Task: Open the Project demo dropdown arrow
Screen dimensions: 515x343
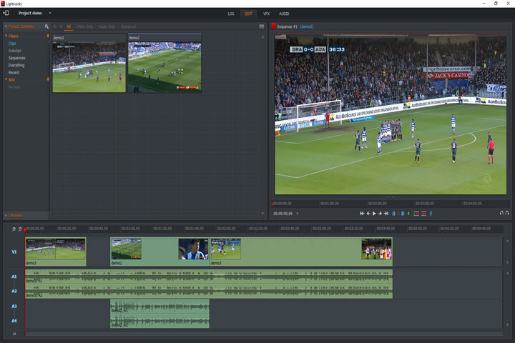Action: [50, 14]
